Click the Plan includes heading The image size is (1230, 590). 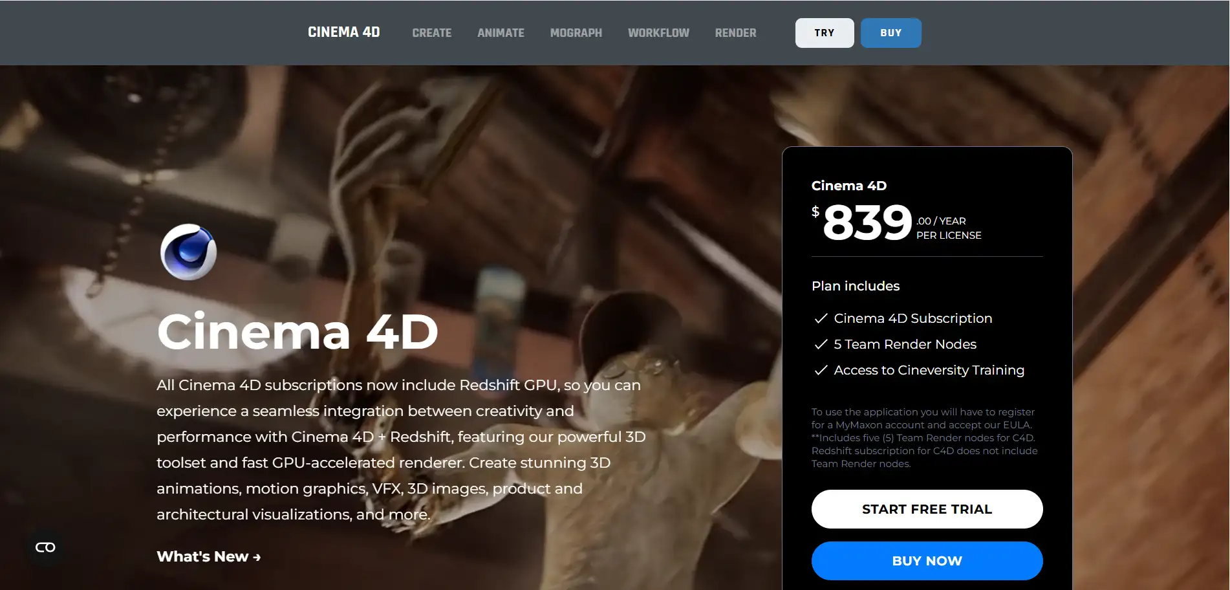(x=856, y=286)
